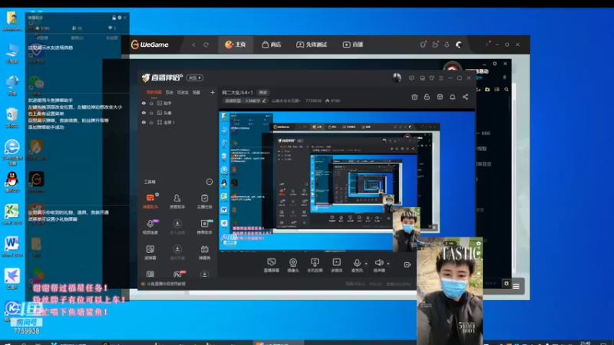Toggle lock of 文字 source layer
614x345 pixels.
pos(151,103)
